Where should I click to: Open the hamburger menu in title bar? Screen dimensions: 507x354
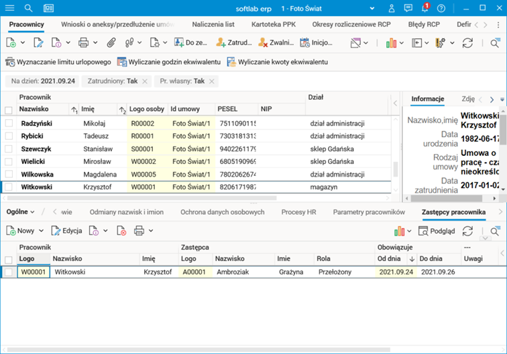click(10, 8)
